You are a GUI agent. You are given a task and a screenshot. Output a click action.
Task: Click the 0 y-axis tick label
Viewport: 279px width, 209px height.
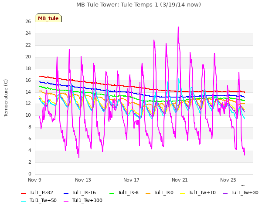pos(30,174)
